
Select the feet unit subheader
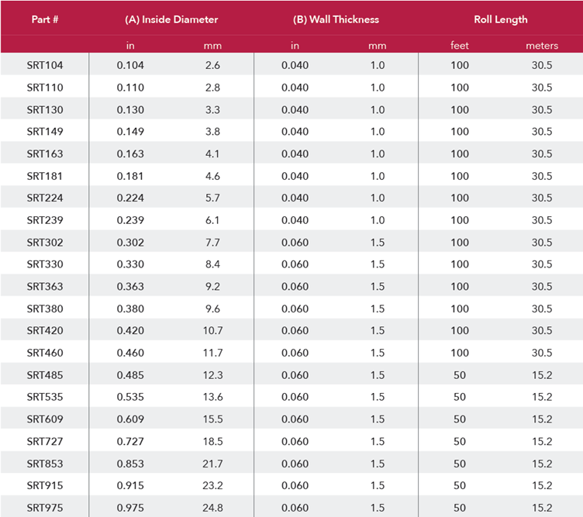coord(460,46)
